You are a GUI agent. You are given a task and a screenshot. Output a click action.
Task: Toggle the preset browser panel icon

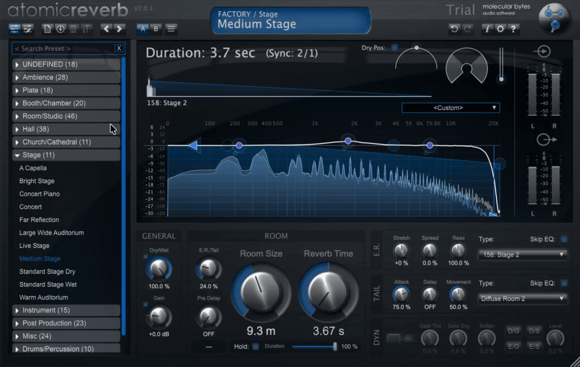click(14, 29)
